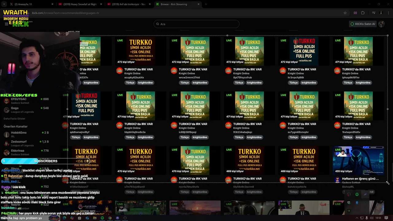Image resolution: width=393 pixels, height=221 pixels.
Task: Click knightonline tag under stream wrcw2rmrm37nld
Action: point(200,83)
